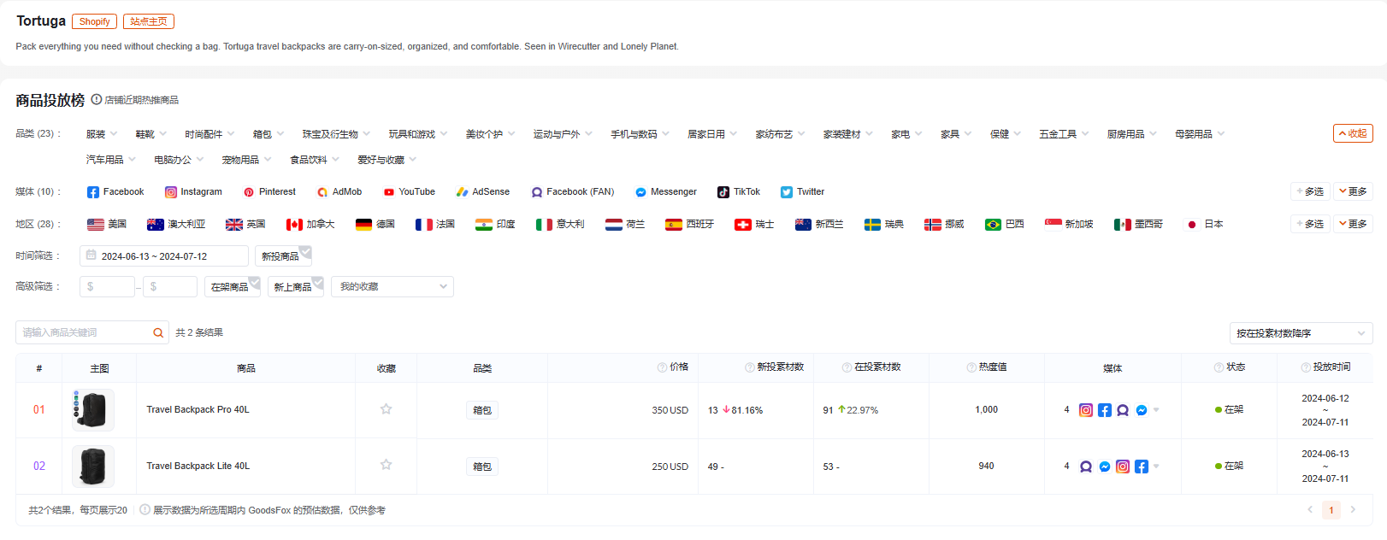Favorite Travel Backpack Pro 40L with the star
This screenshot has height=540, width=1387.
[387, 409]
